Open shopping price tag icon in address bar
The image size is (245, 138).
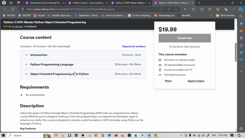pos(162,9)
